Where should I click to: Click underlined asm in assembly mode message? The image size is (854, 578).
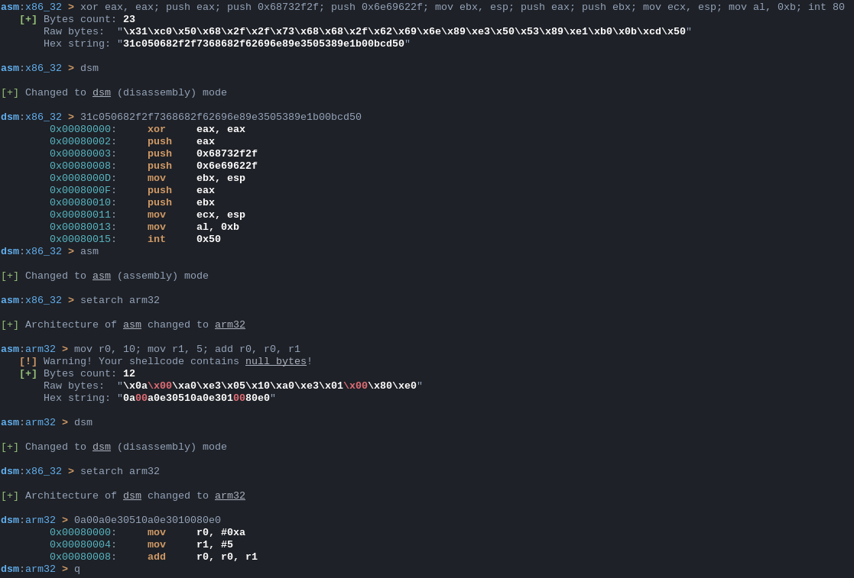pyautogui.click(x=102, y=276)
